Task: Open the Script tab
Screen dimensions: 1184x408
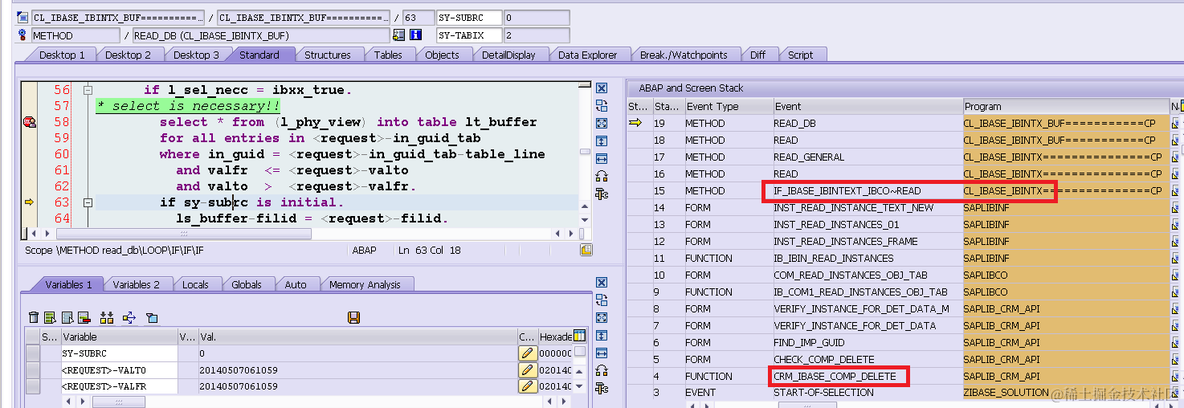Action: point(801,55)
